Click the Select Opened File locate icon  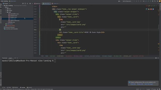(23, 3)
